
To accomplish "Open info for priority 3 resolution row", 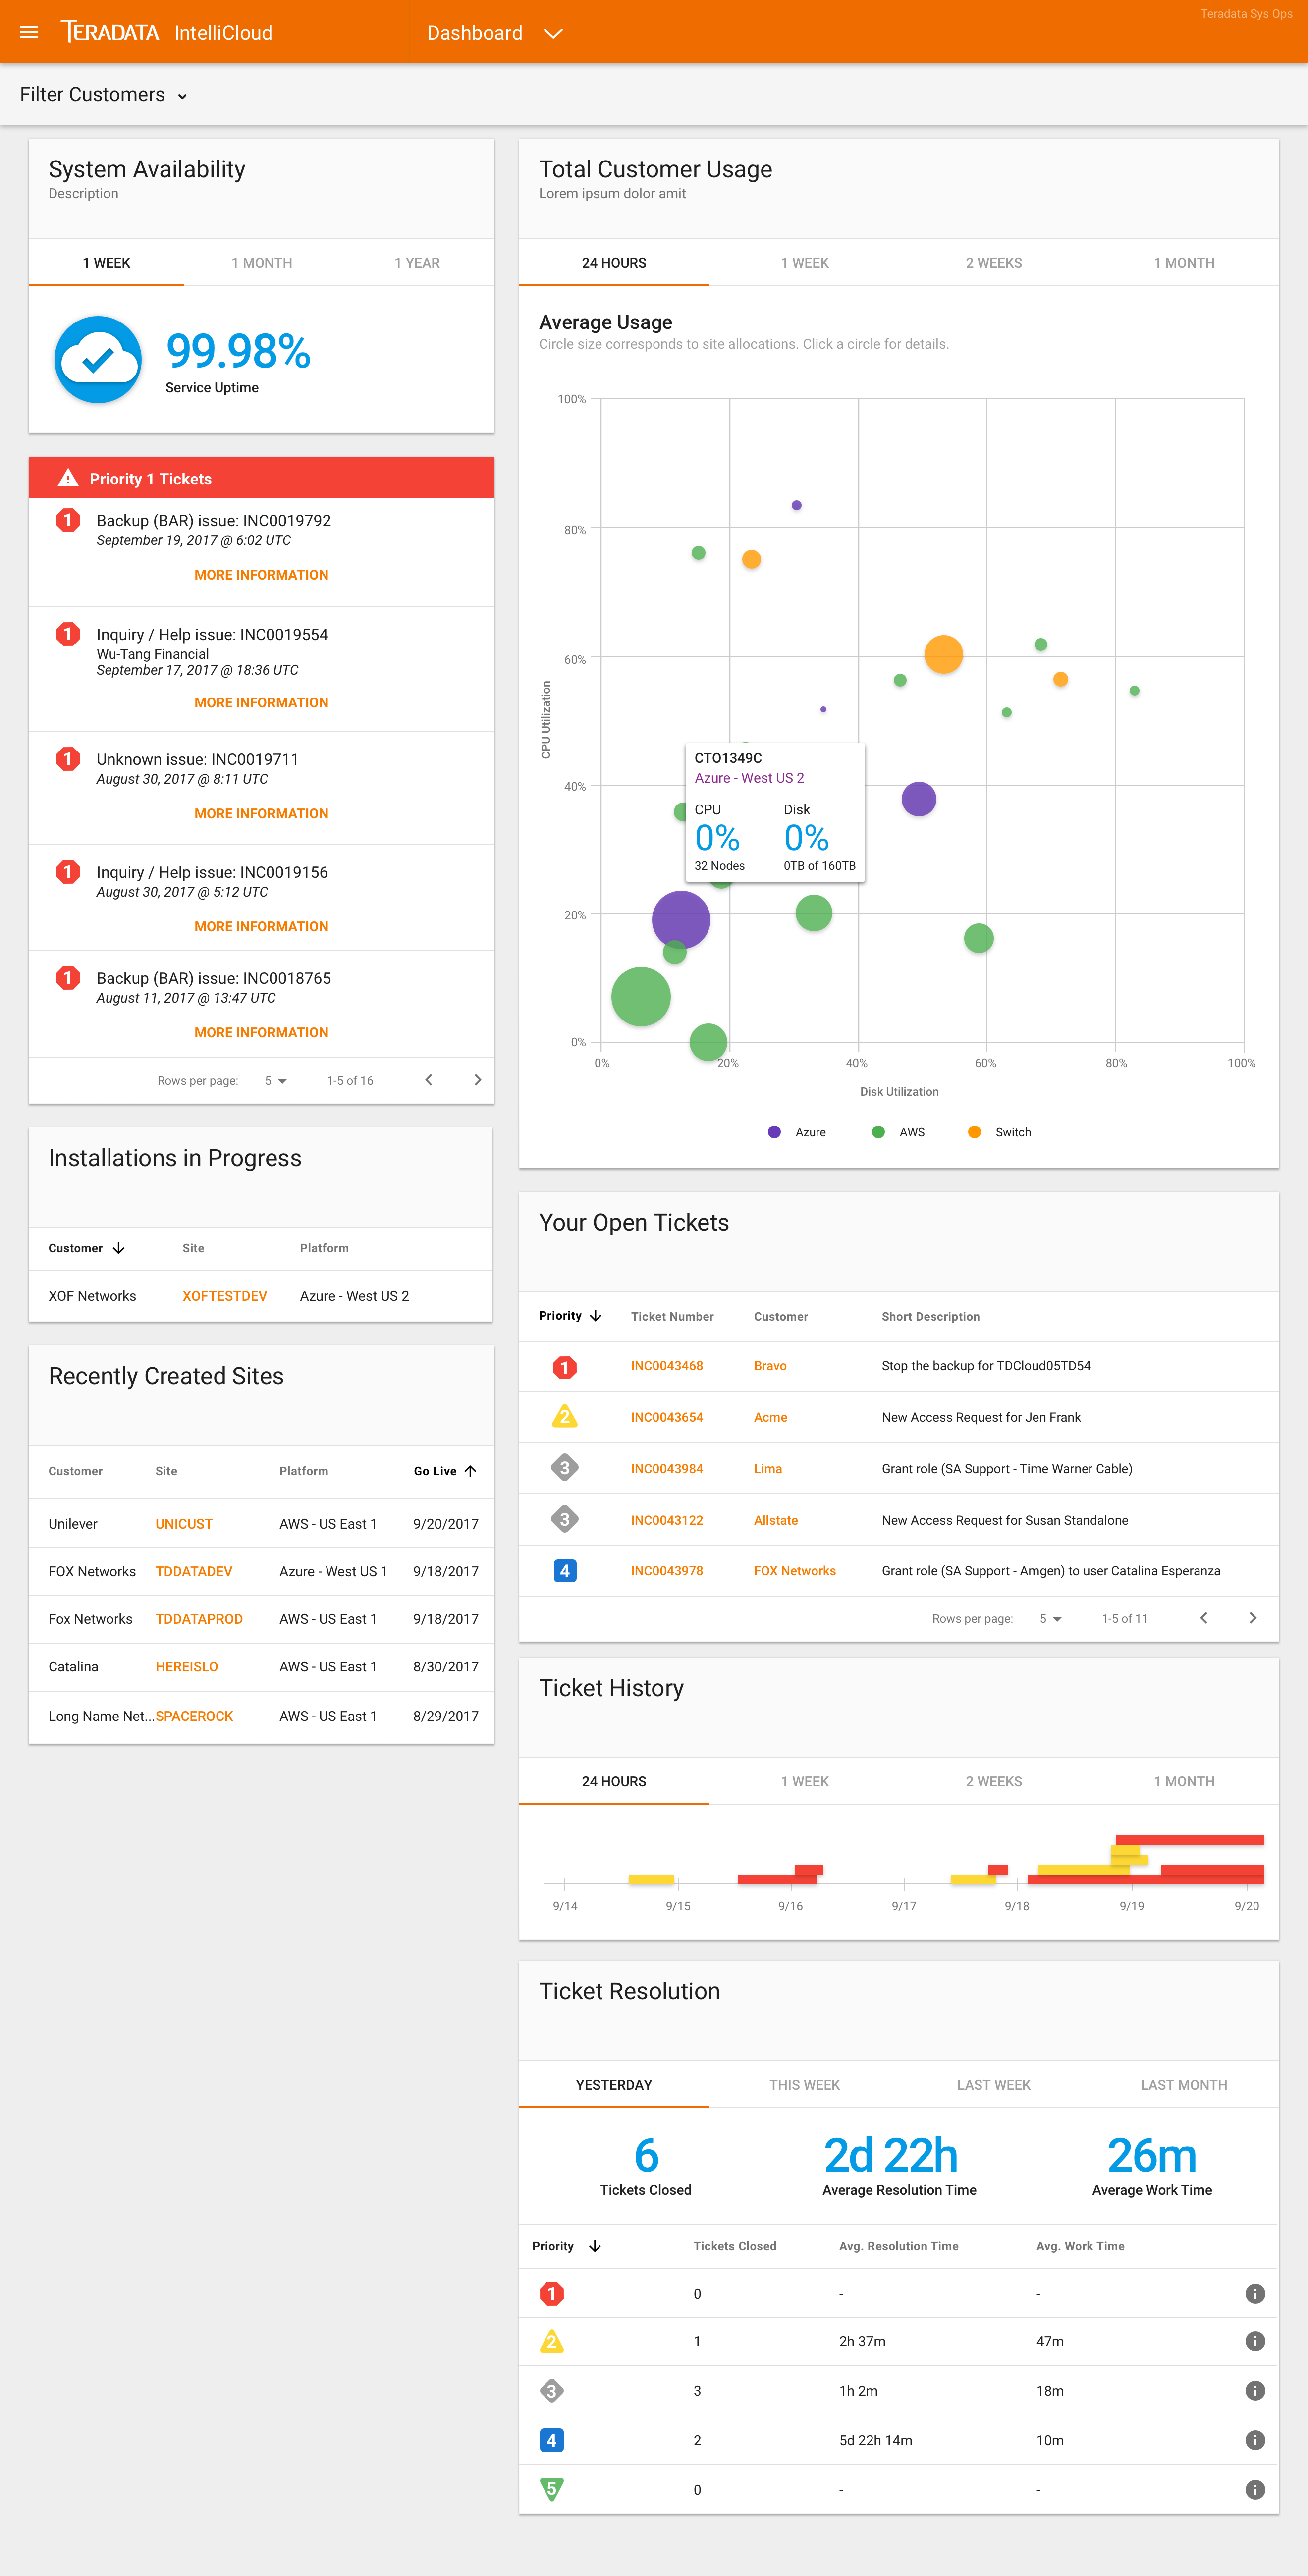I will click(1255, 2391).
